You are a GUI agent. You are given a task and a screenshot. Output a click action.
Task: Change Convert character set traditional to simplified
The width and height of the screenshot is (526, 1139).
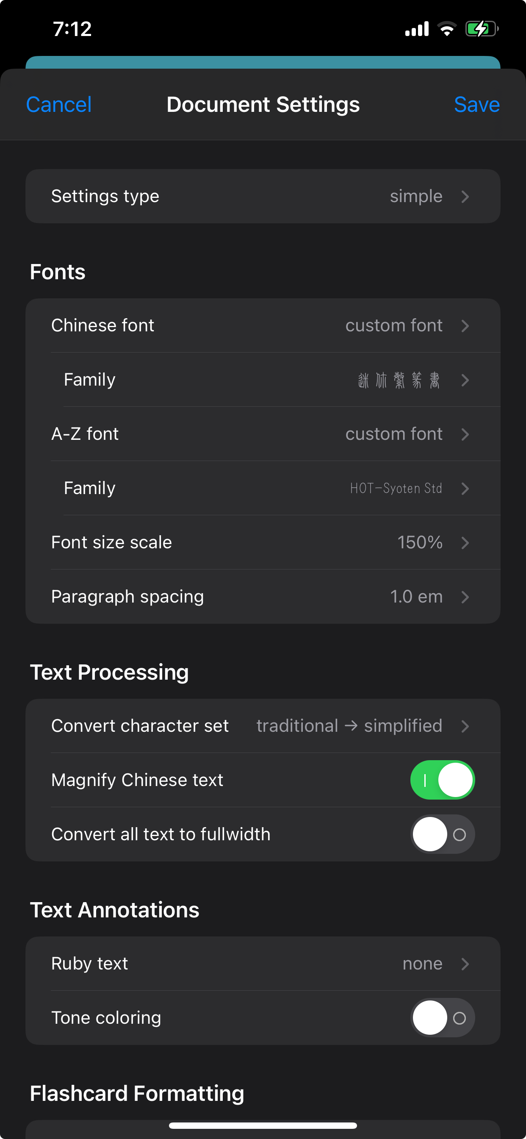263,726
